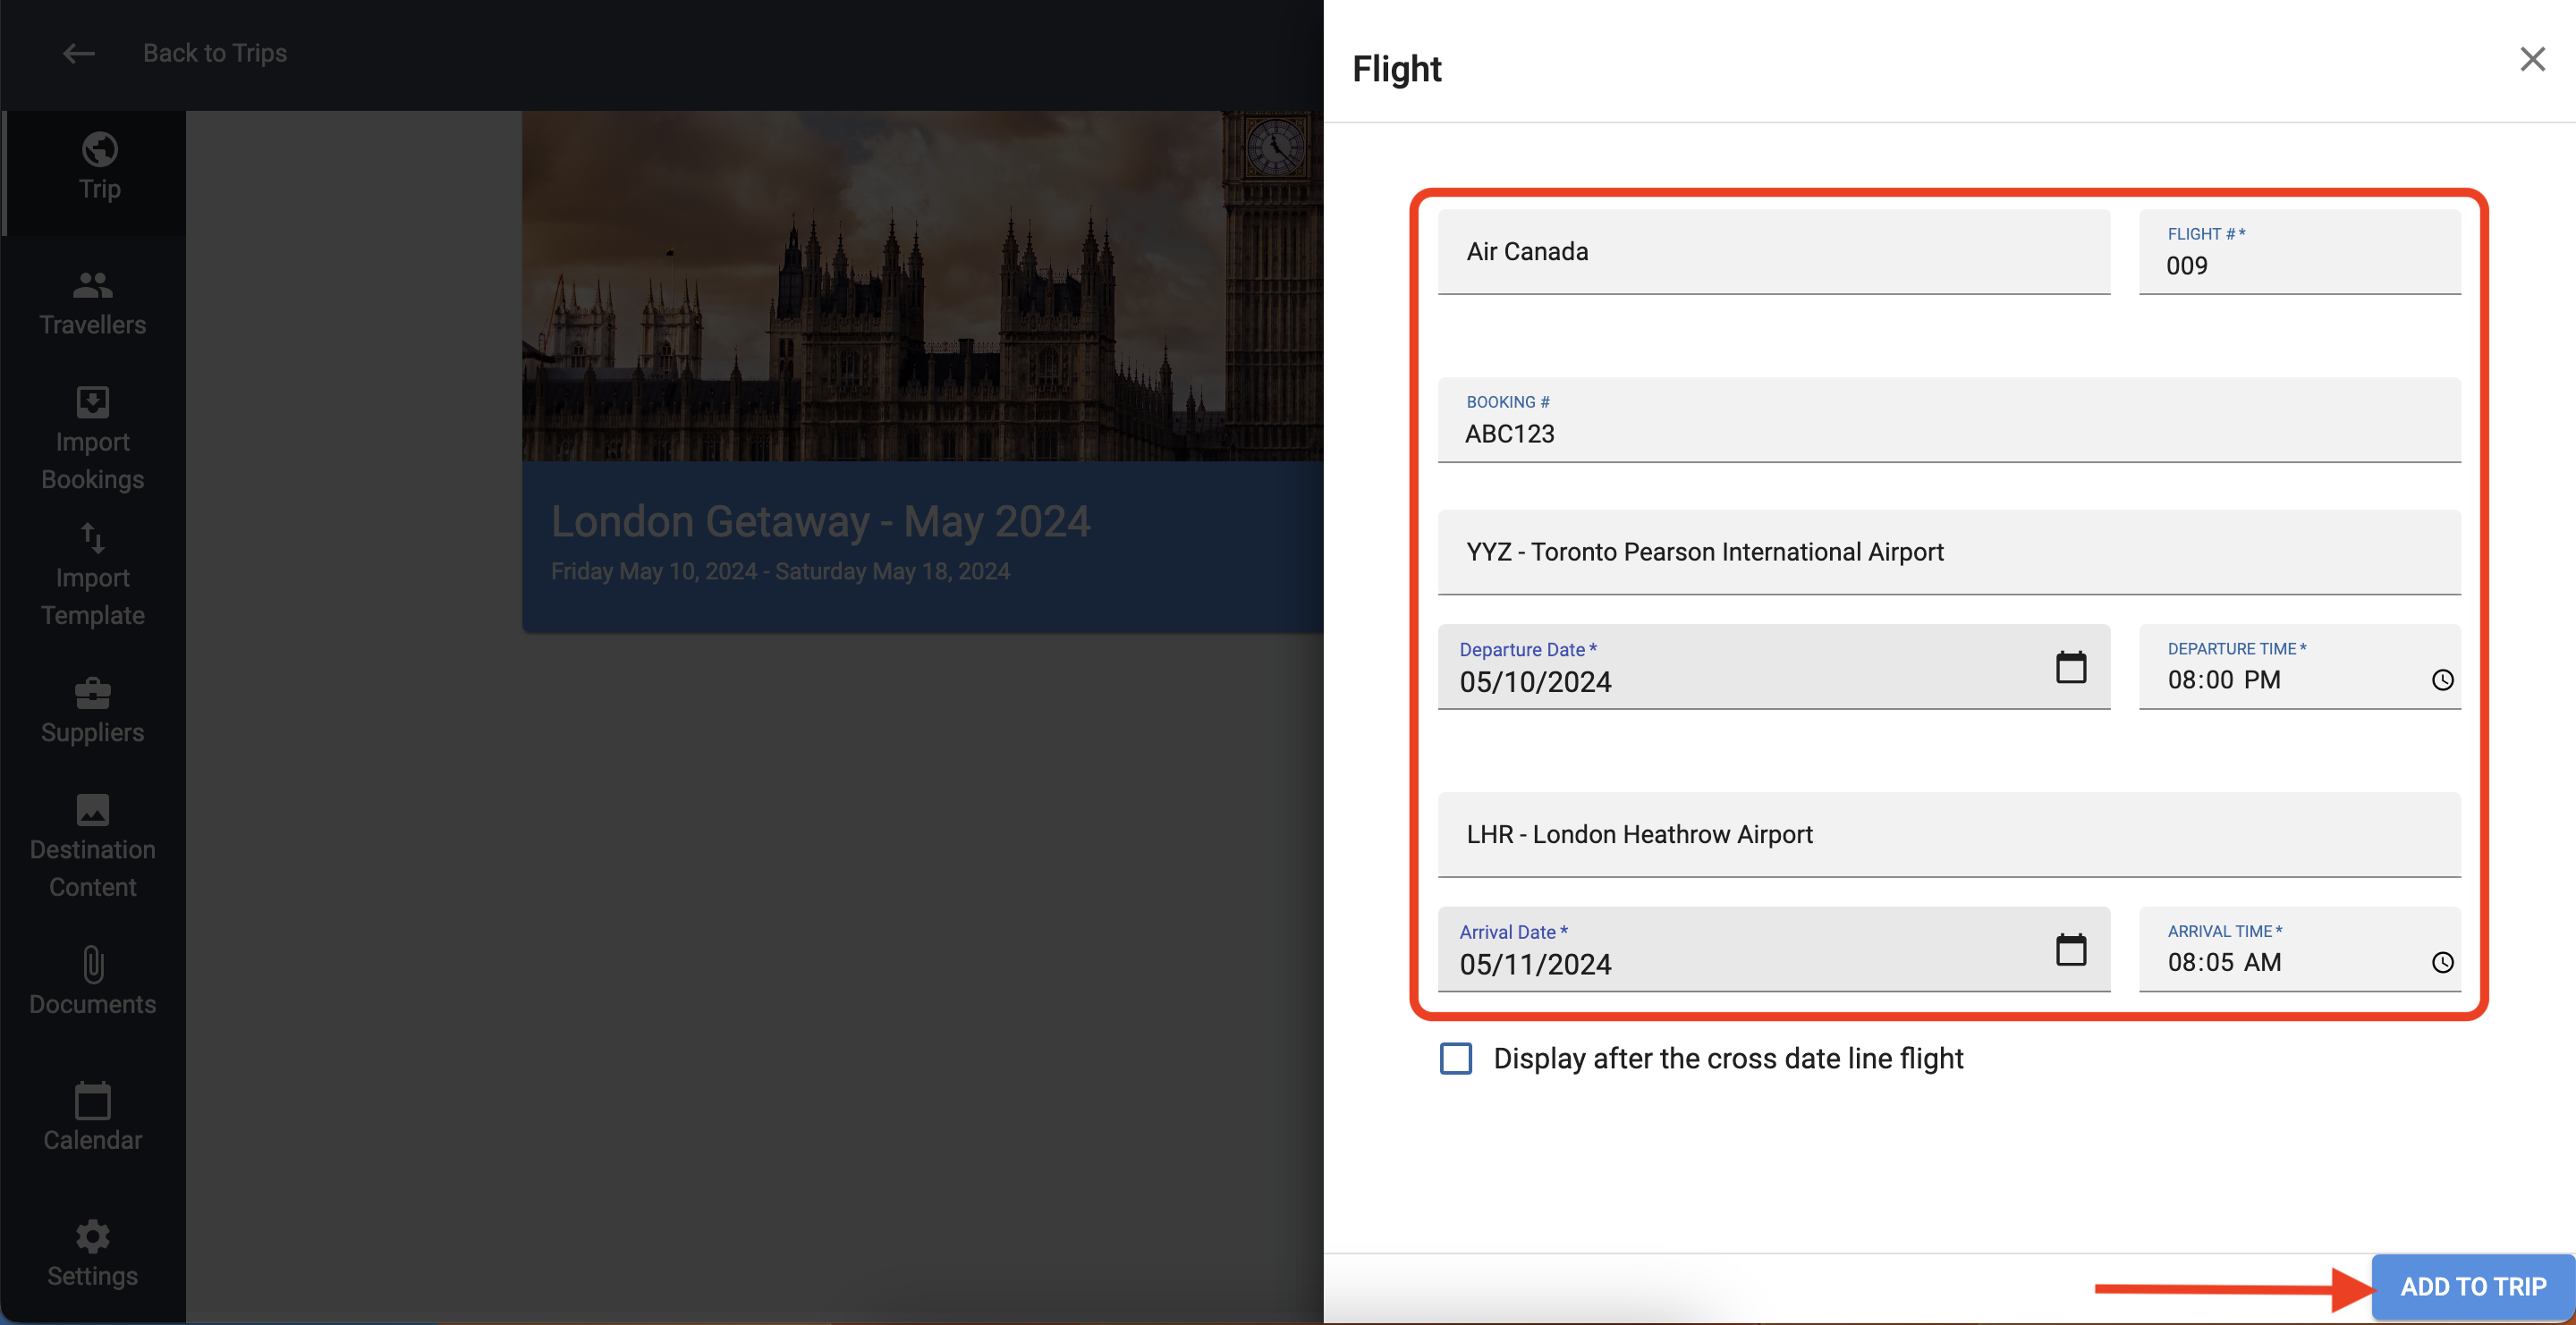The image size is (2576, 1325).
Task: Edit Departure Date 05/10/2024 field
Action: 1774,668
